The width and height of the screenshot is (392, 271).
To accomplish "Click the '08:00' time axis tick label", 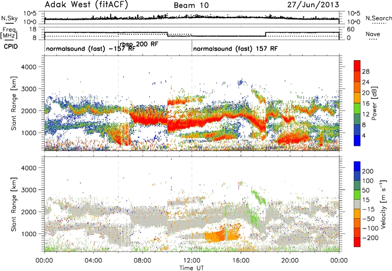I will pos(143,260).
